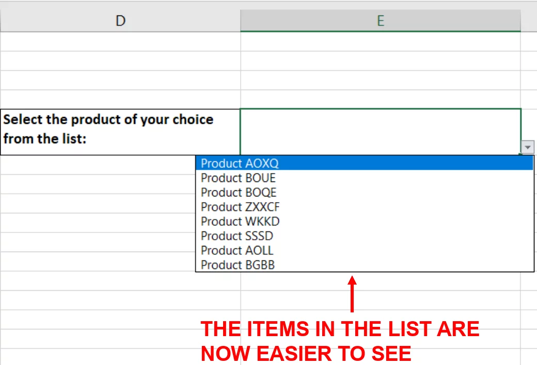Select Product AOXQ from the list
Screen dimensions: 537x365
coord(240,163)
